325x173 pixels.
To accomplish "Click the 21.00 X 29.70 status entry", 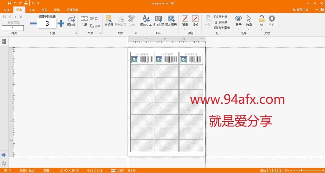I will click(69, 170).
